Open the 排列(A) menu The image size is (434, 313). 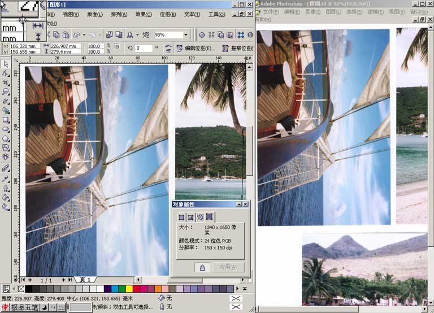pos(119,14)
